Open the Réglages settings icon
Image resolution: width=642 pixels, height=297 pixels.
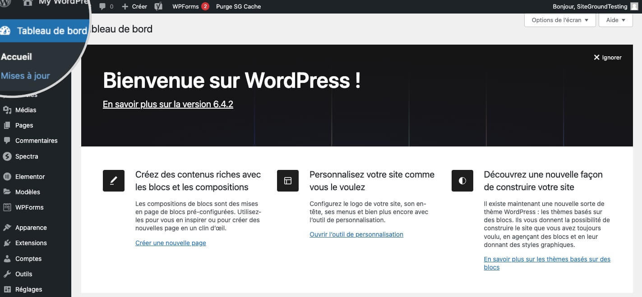[x=7, y=289]
